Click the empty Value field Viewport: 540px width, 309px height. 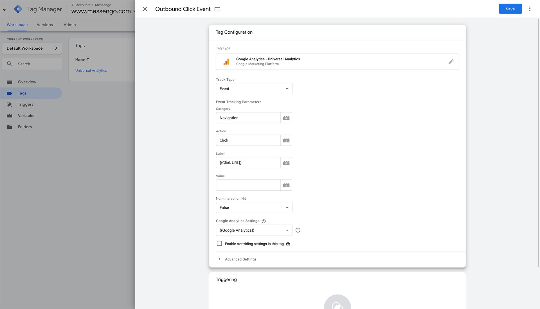tap(248, 185)
